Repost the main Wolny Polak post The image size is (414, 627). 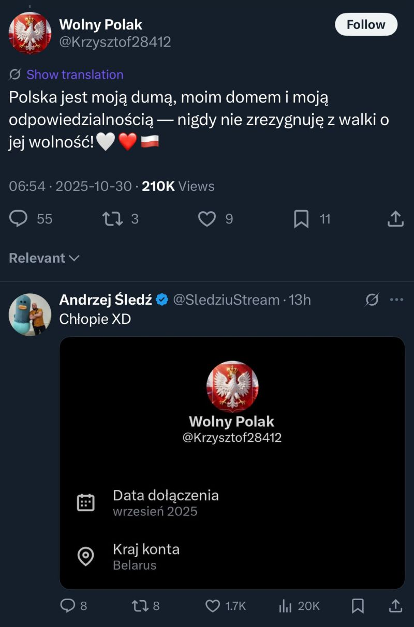(113, 219)
